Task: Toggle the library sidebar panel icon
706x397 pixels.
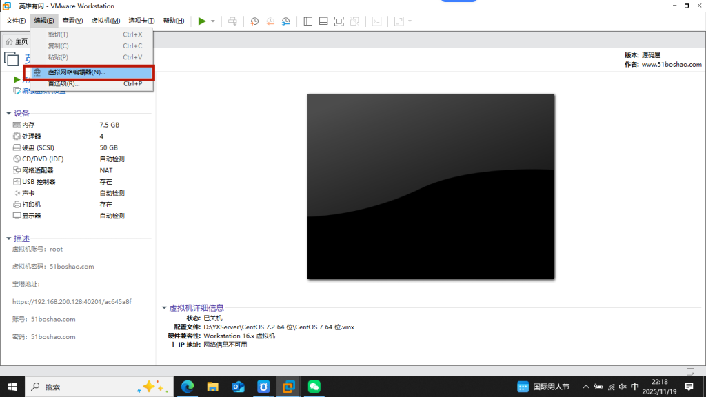Action: [307, 21]
